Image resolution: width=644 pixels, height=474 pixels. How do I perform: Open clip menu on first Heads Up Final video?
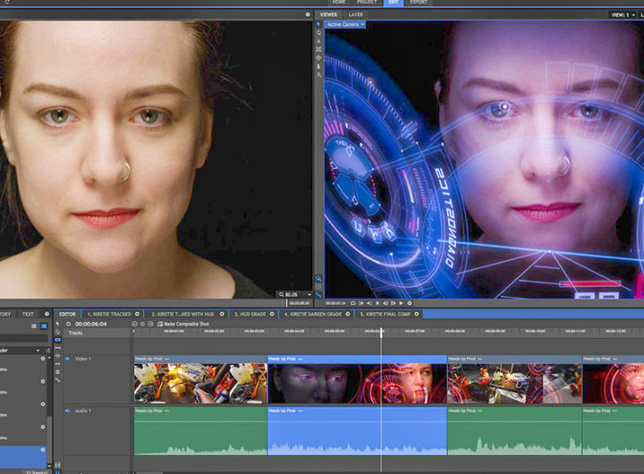166,359
